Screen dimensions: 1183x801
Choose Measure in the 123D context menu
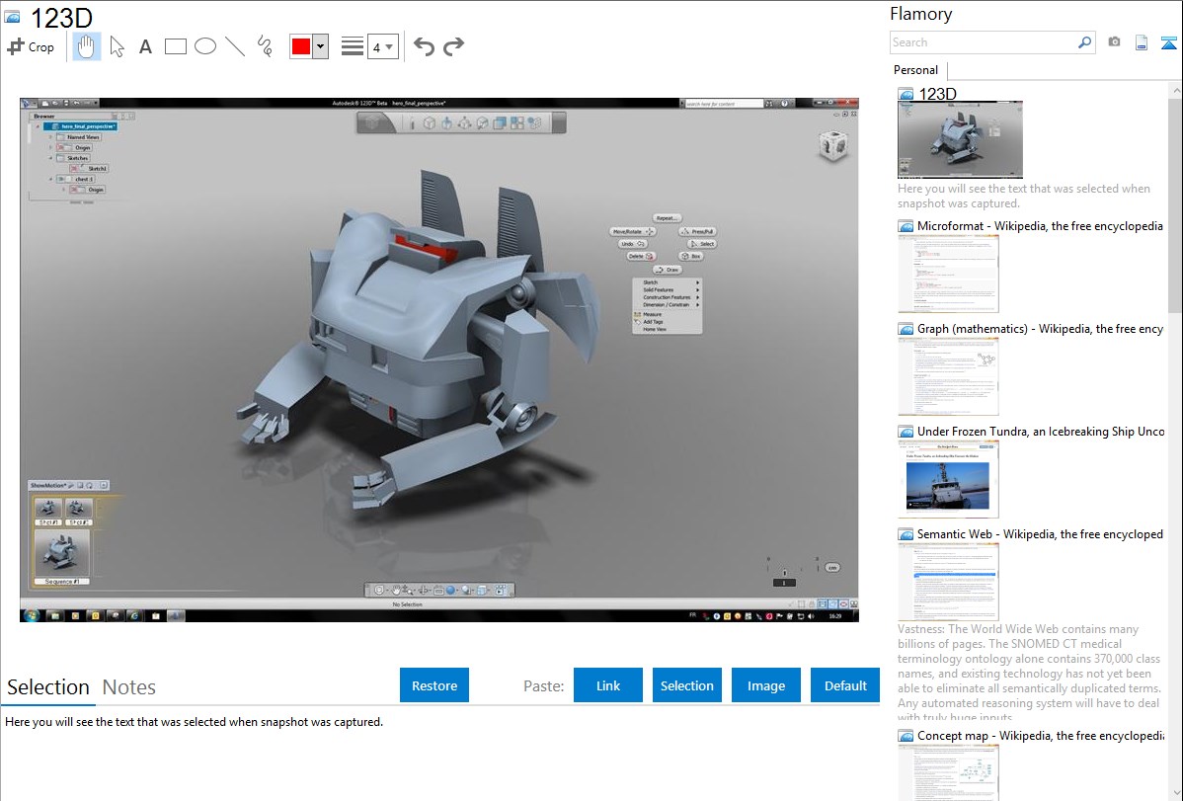[668, 314]
